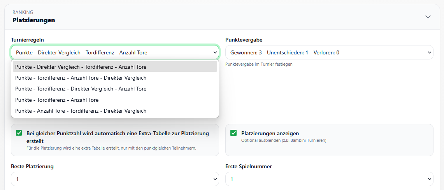Screen dimensions: 444x190
Task: Expand the Erste Spielnummer dropdown
Action: [329, 179]
